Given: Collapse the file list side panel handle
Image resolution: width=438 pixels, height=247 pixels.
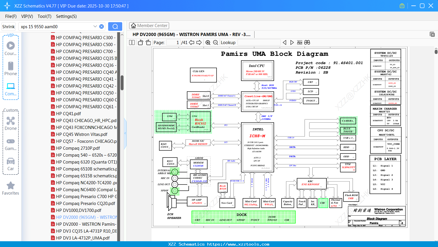Looking at the screenshot, I should coord(125,133).
